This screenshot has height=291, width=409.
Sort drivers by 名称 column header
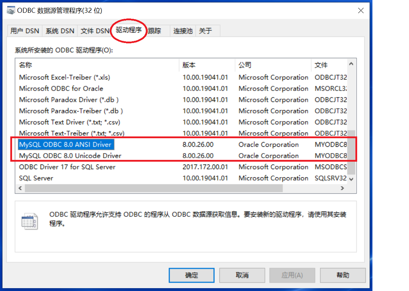[x=97, y=65]
